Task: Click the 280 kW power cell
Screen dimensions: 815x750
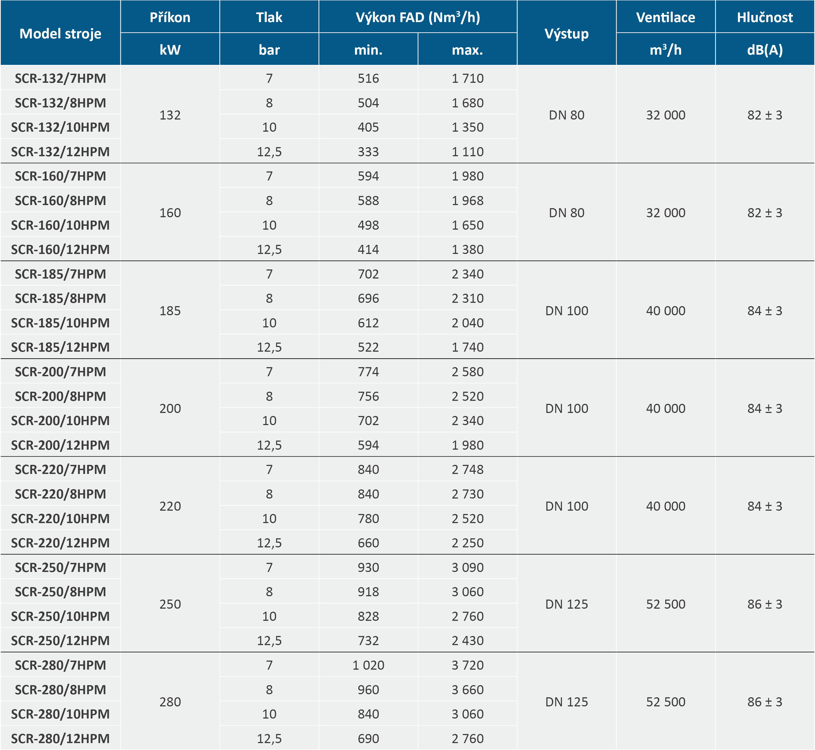Action: pyautogui.click(x=170, y=702)
